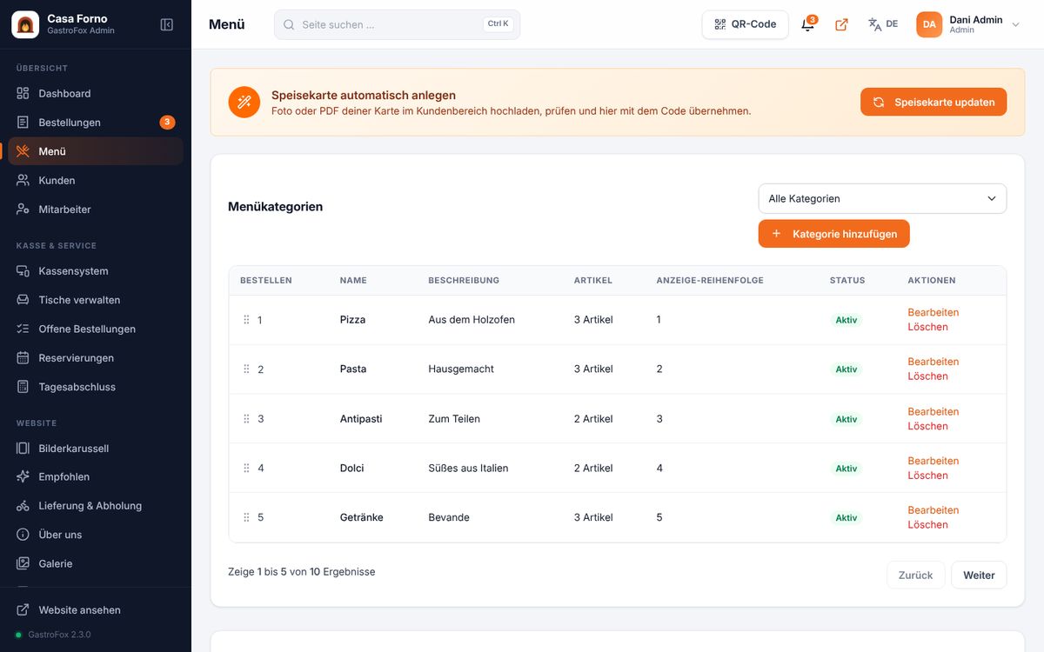Select Kunden in sidebar
Screen dimensions: 1044x652
(96, 180)
